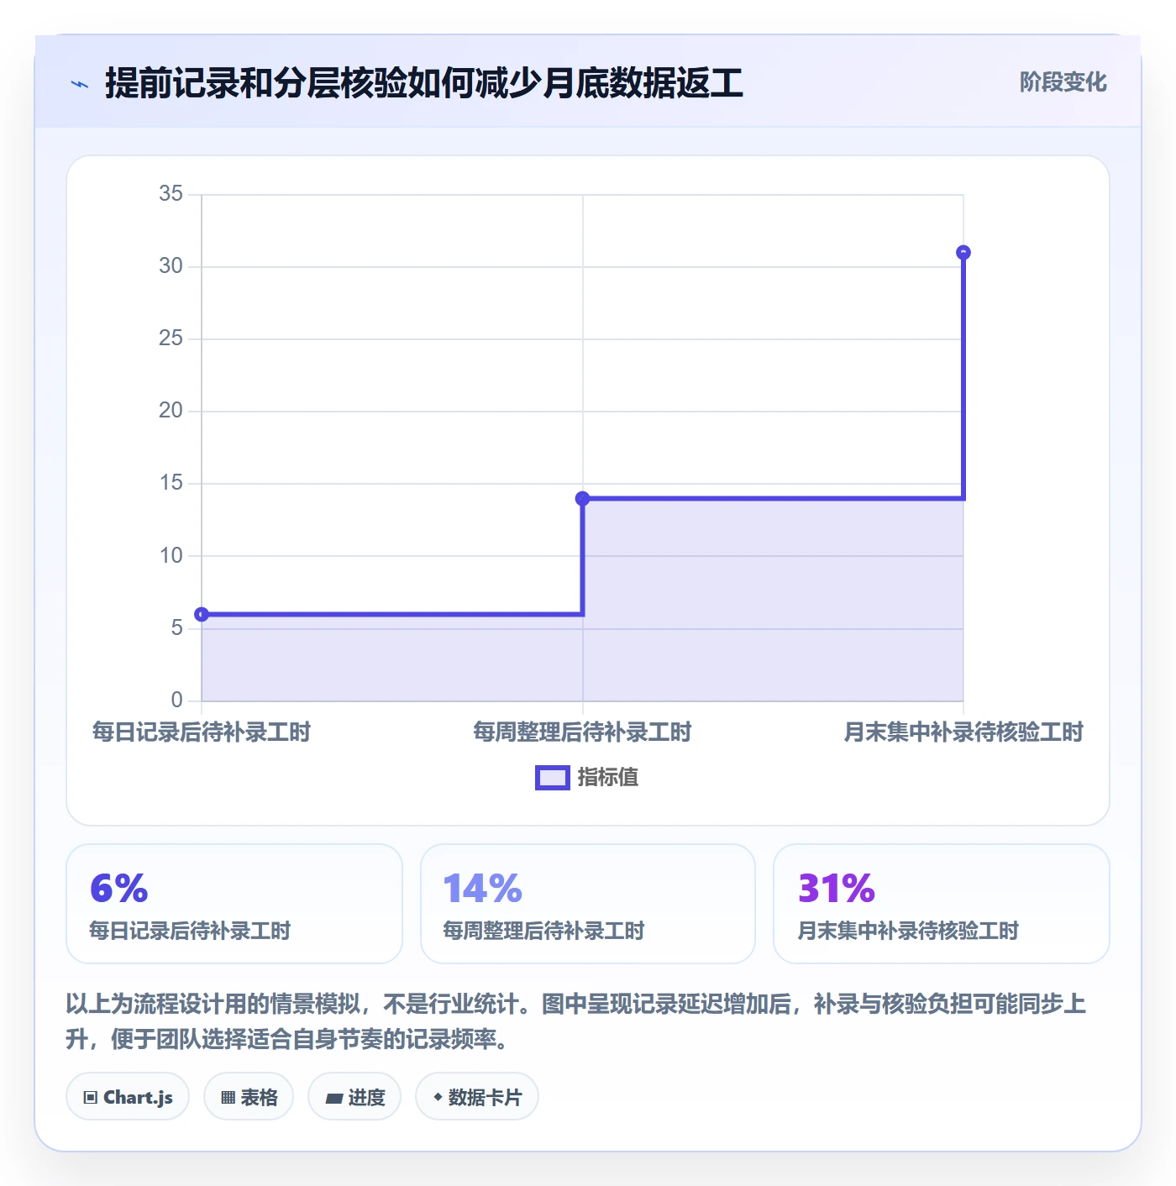Click the 31% stat card value
Image resolution: width=1176 pixels, height=1186 pixels.
[837, 888]
